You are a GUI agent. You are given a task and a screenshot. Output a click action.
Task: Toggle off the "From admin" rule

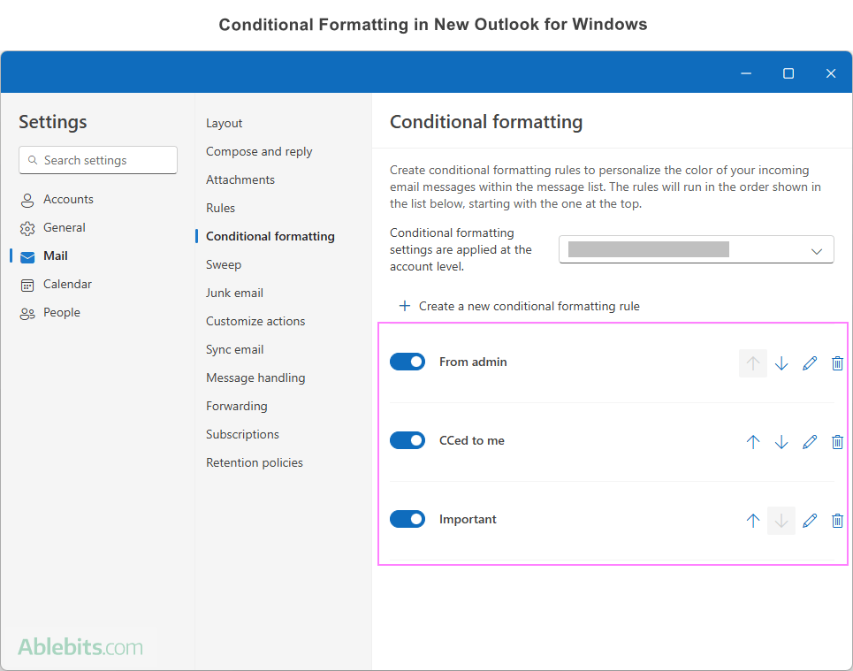407,361
